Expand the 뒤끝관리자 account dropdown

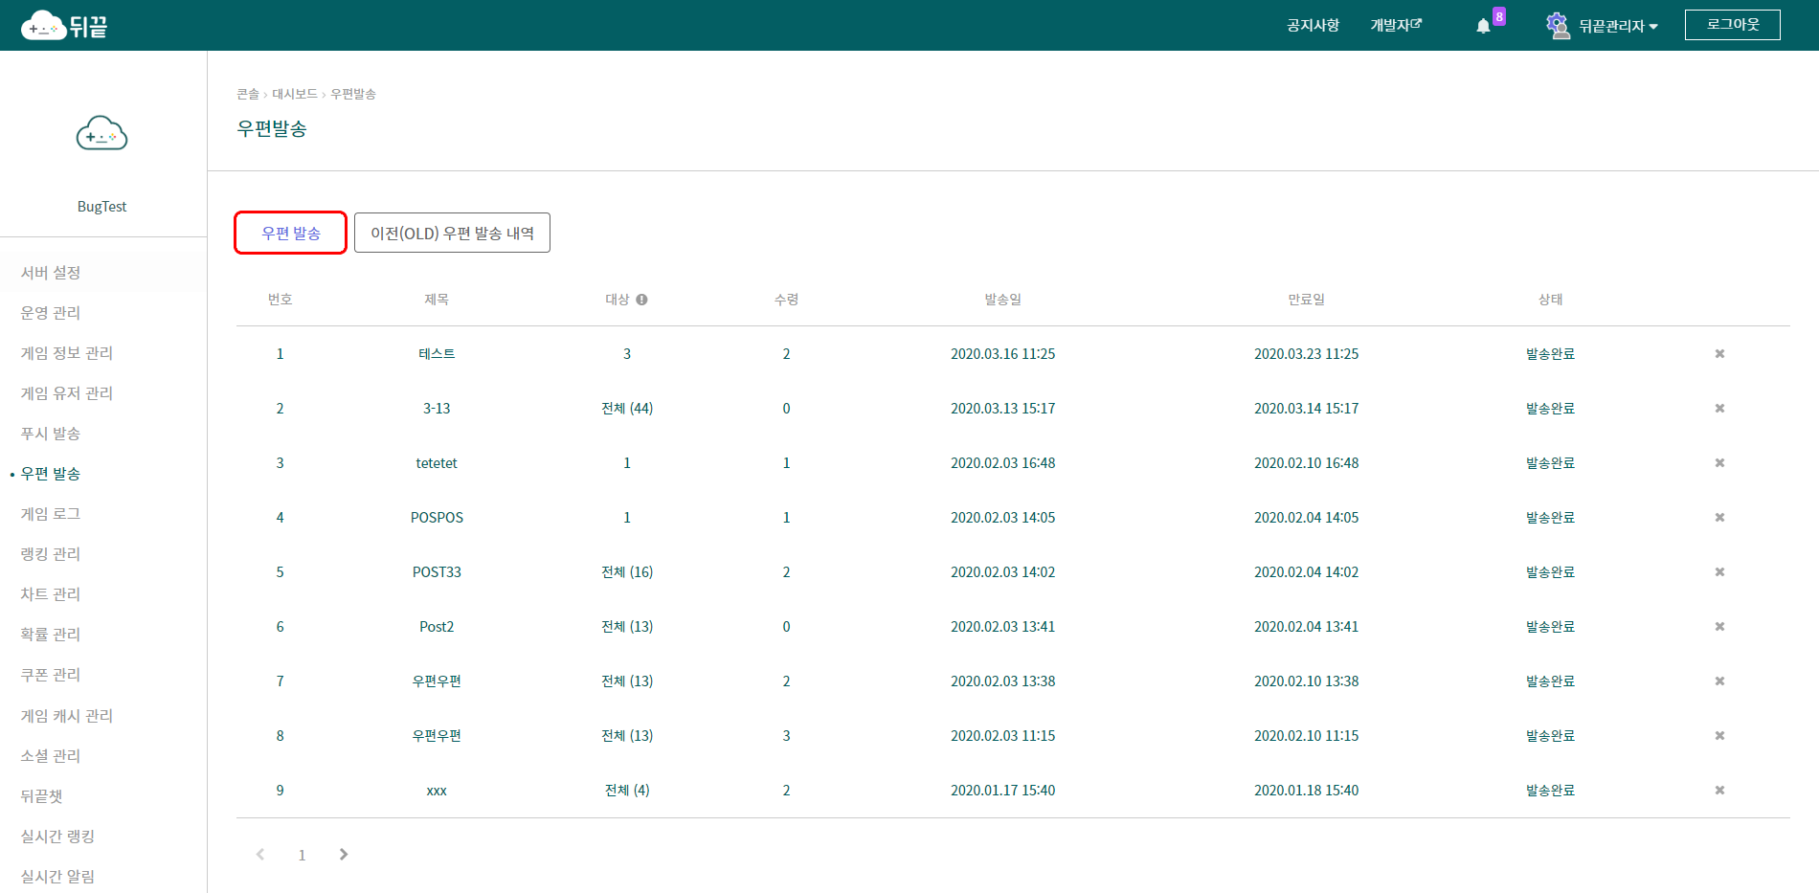(x=1618, y=26)
